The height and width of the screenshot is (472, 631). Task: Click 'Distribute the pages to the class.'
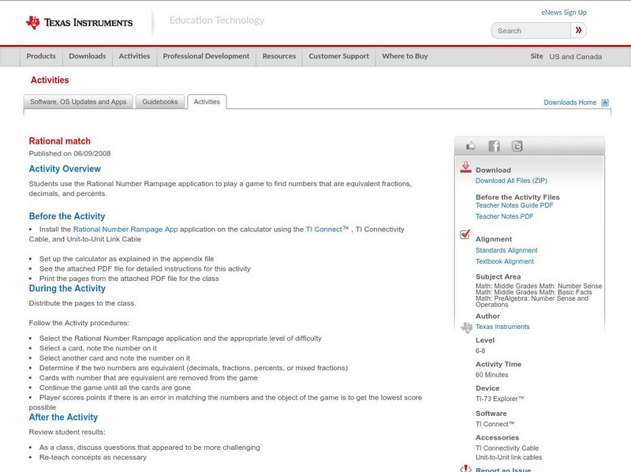click(x=83, y=303)
